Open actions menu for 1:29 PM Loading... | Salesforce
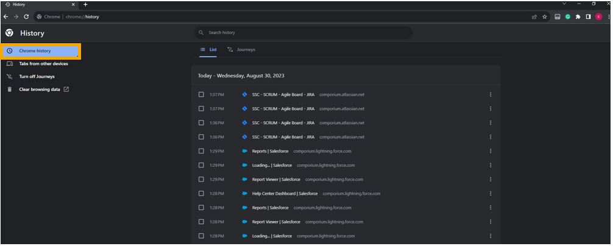This screenshot has height=246, width=613. coord(491,165)
